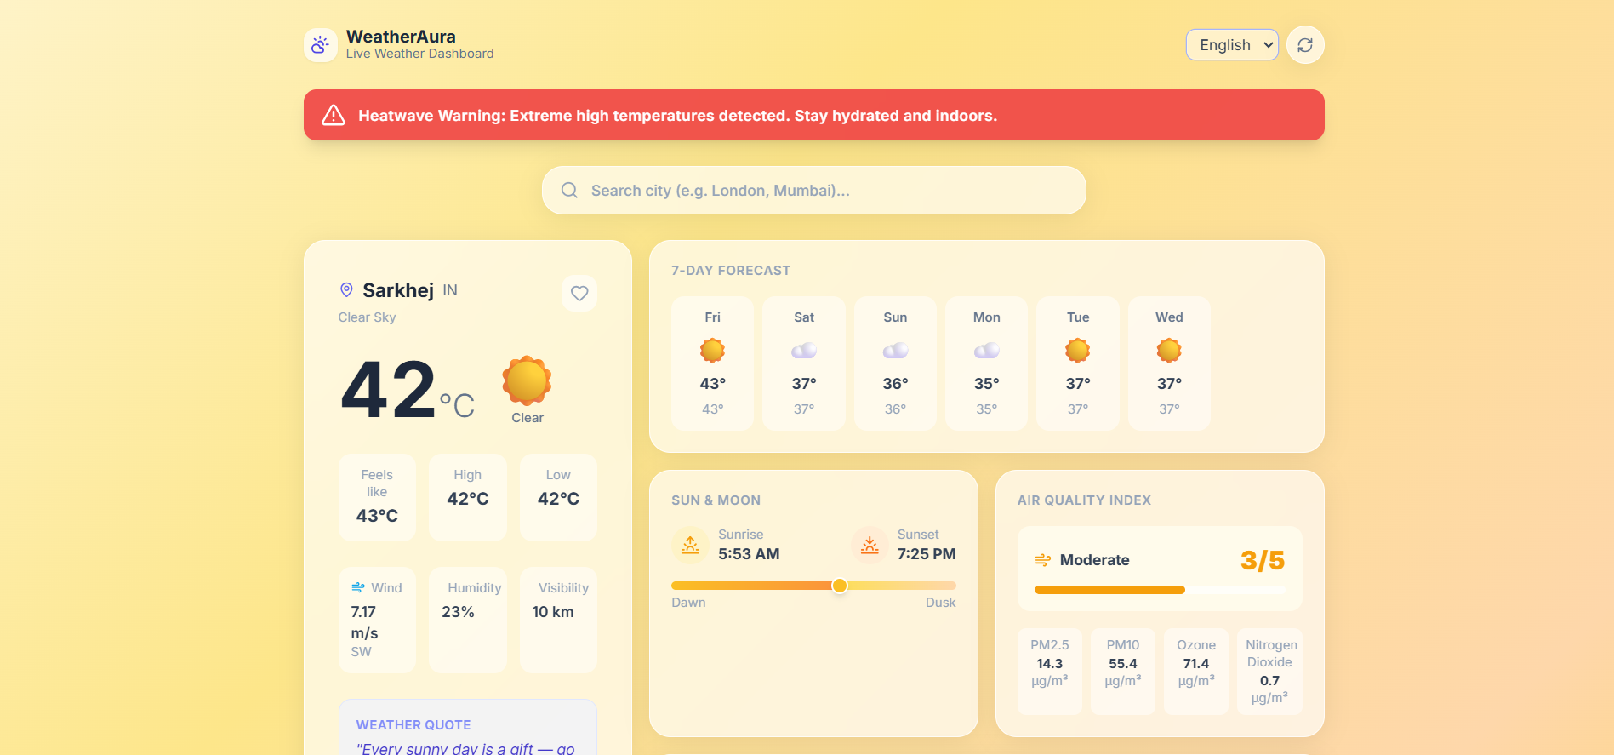
Task: Click the WEATHER QUOTE heading
Action: [x=413, y=725]
